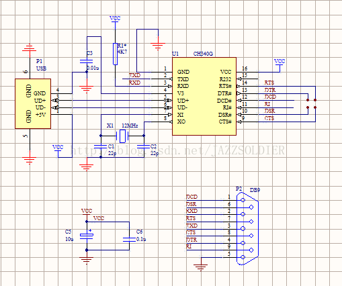The height and width of the screenshot is (286, 342).
Task: Click the '0.1u' value of C6
Action: (x=141, y=239)
